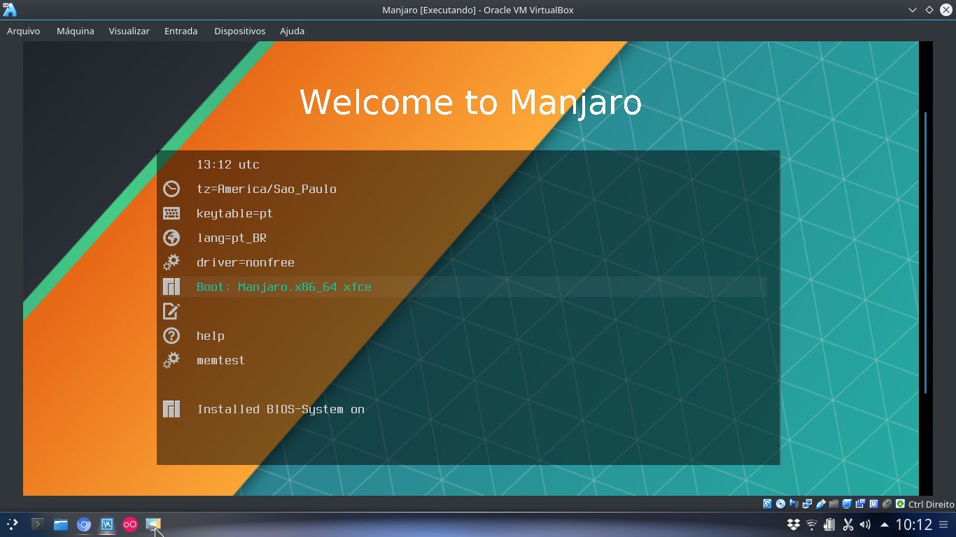
Task: Open the help question mark icon
Action: 172,336
